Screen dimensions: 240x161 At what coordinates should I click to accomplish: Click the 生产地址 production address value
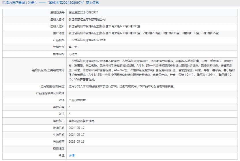[143, 33]
